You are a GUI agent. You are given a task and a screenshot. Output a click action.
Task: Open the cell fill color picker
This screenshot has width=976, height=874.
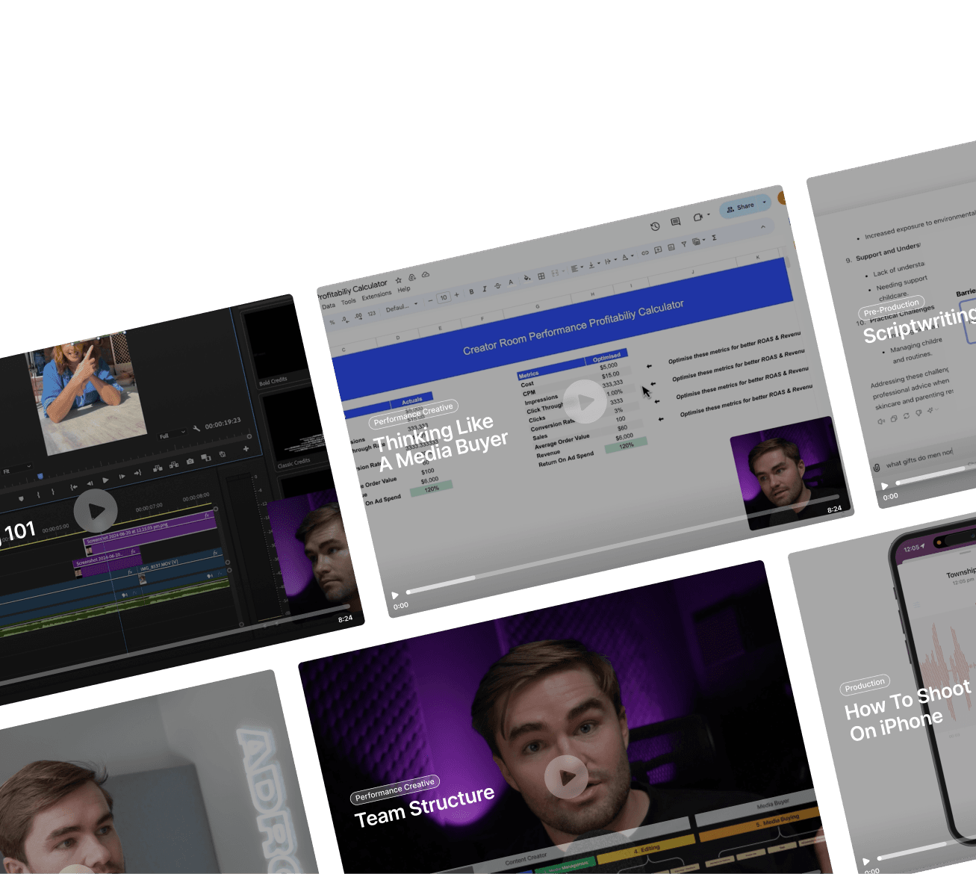tap(527, 279)
